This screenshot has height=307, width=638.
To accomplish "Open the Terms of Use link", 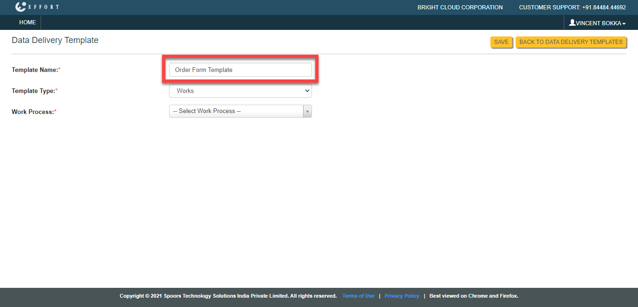I will pos(358,296).
